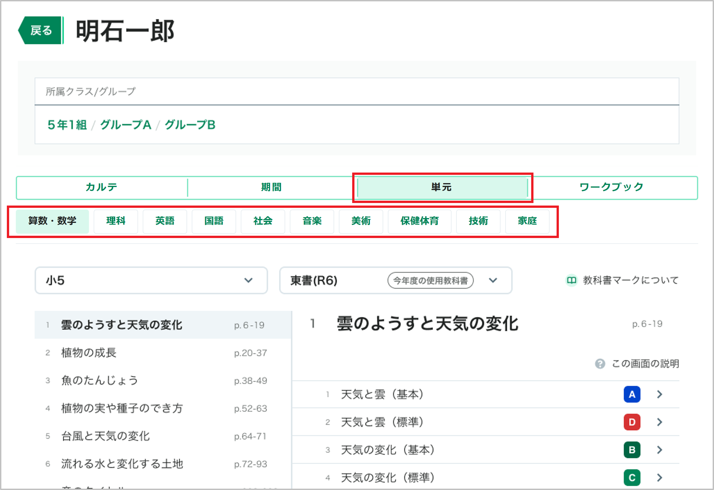
Task: Select the 技術 subject button
Action: click(x=478, y=221)
